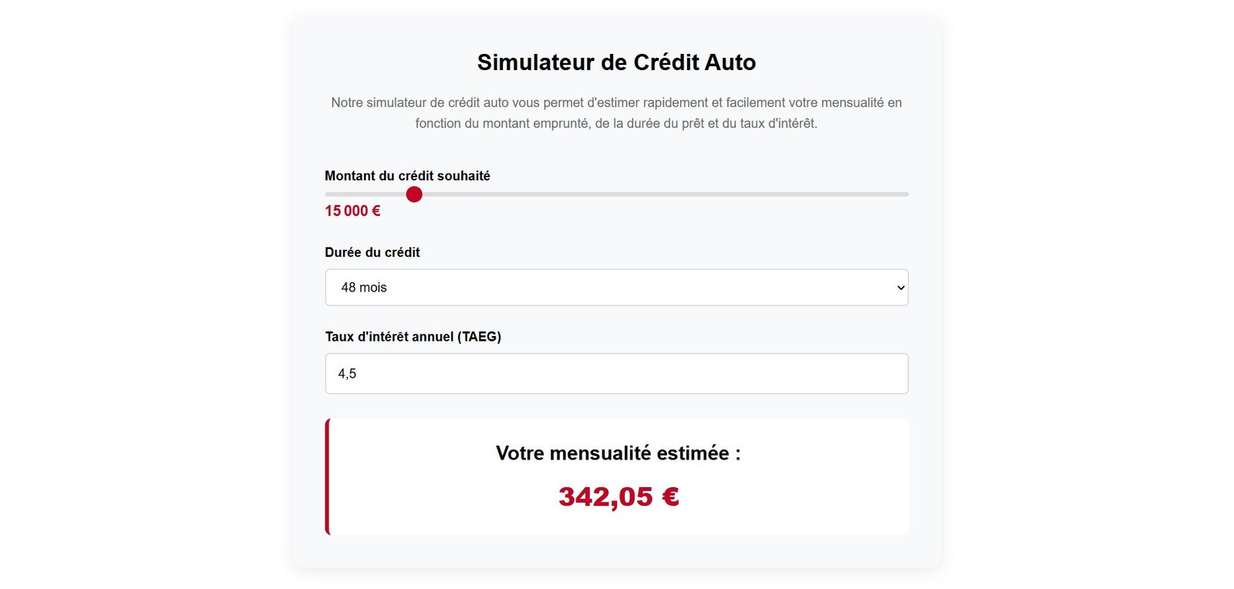Image resolution: width=1234 pixels, height=589 pixels.
Task: Click the "Simulateur de Crédit Auto" title
Action: (616, 62)
